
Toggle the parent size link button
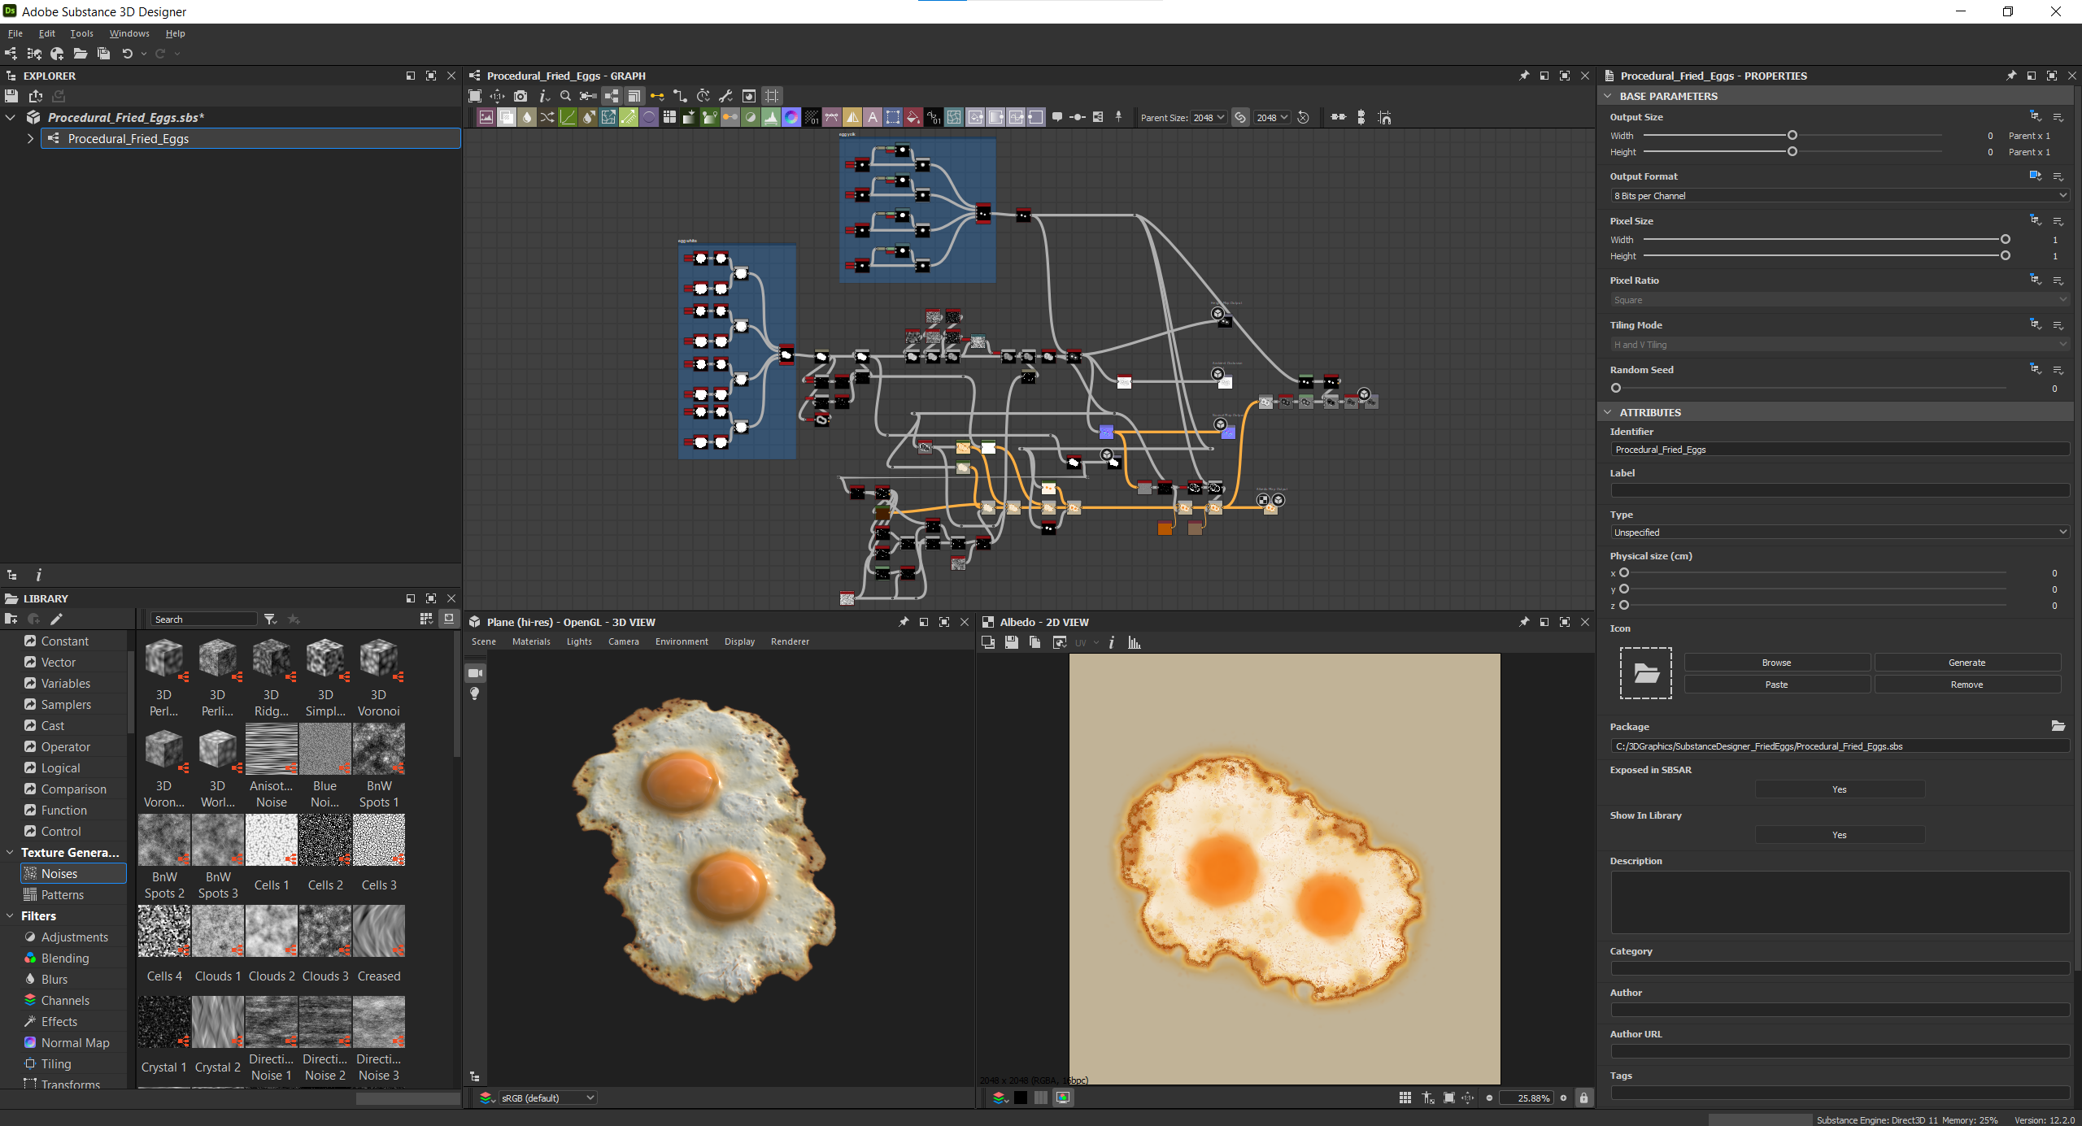point(1240,117)
